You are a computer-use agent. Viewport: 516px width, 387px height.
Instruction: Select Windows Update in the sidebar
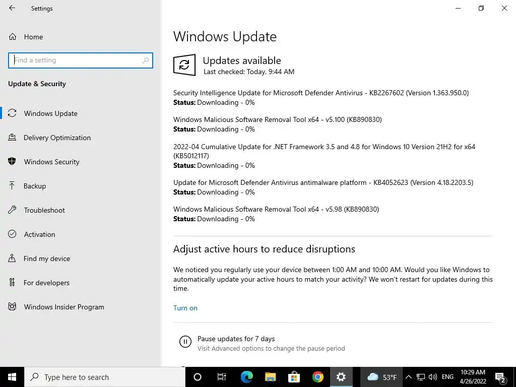click(x=51, y=113)
